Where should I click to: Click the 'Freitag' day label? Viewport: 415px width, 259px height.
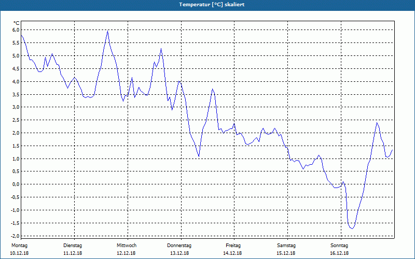click(x=233, y=246)
